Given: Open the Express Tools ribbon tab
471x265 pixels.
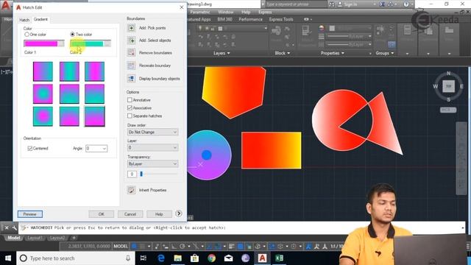Looking at the screenshot, I should 281,19.
